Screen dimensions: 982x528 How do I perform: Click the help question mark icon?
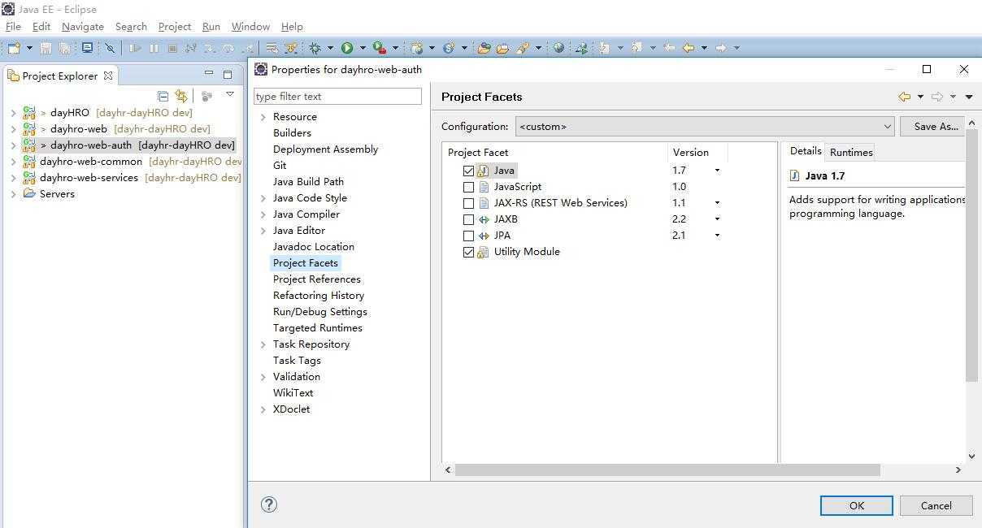269,504
